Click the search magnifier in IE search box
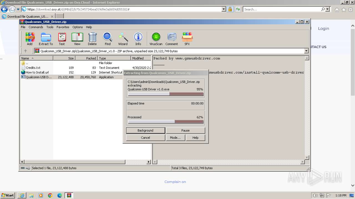Image resolution: width=355 pixels, height=199 pixels. 323,9
